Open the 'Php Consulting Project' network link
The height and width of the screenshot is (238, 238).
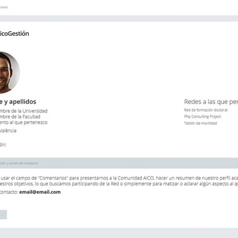(203, 117)
